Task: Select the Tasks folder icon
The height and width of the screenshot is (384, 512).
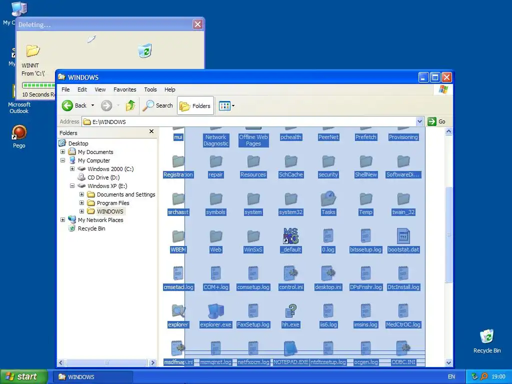Action: tap(328, 198)
